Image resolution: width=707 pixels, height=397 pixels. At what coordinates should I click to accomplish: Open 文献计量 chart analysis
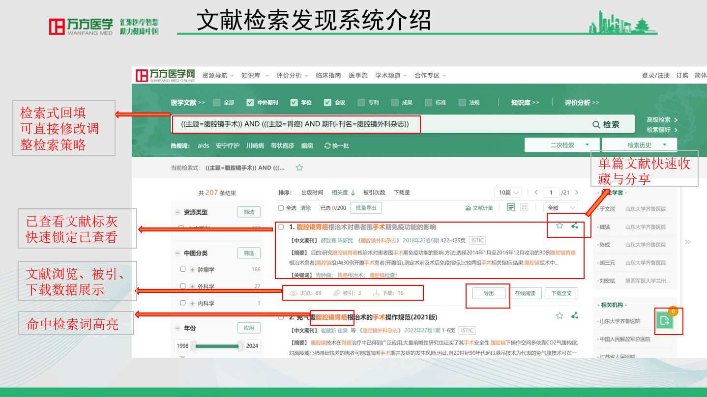[479, 208]
